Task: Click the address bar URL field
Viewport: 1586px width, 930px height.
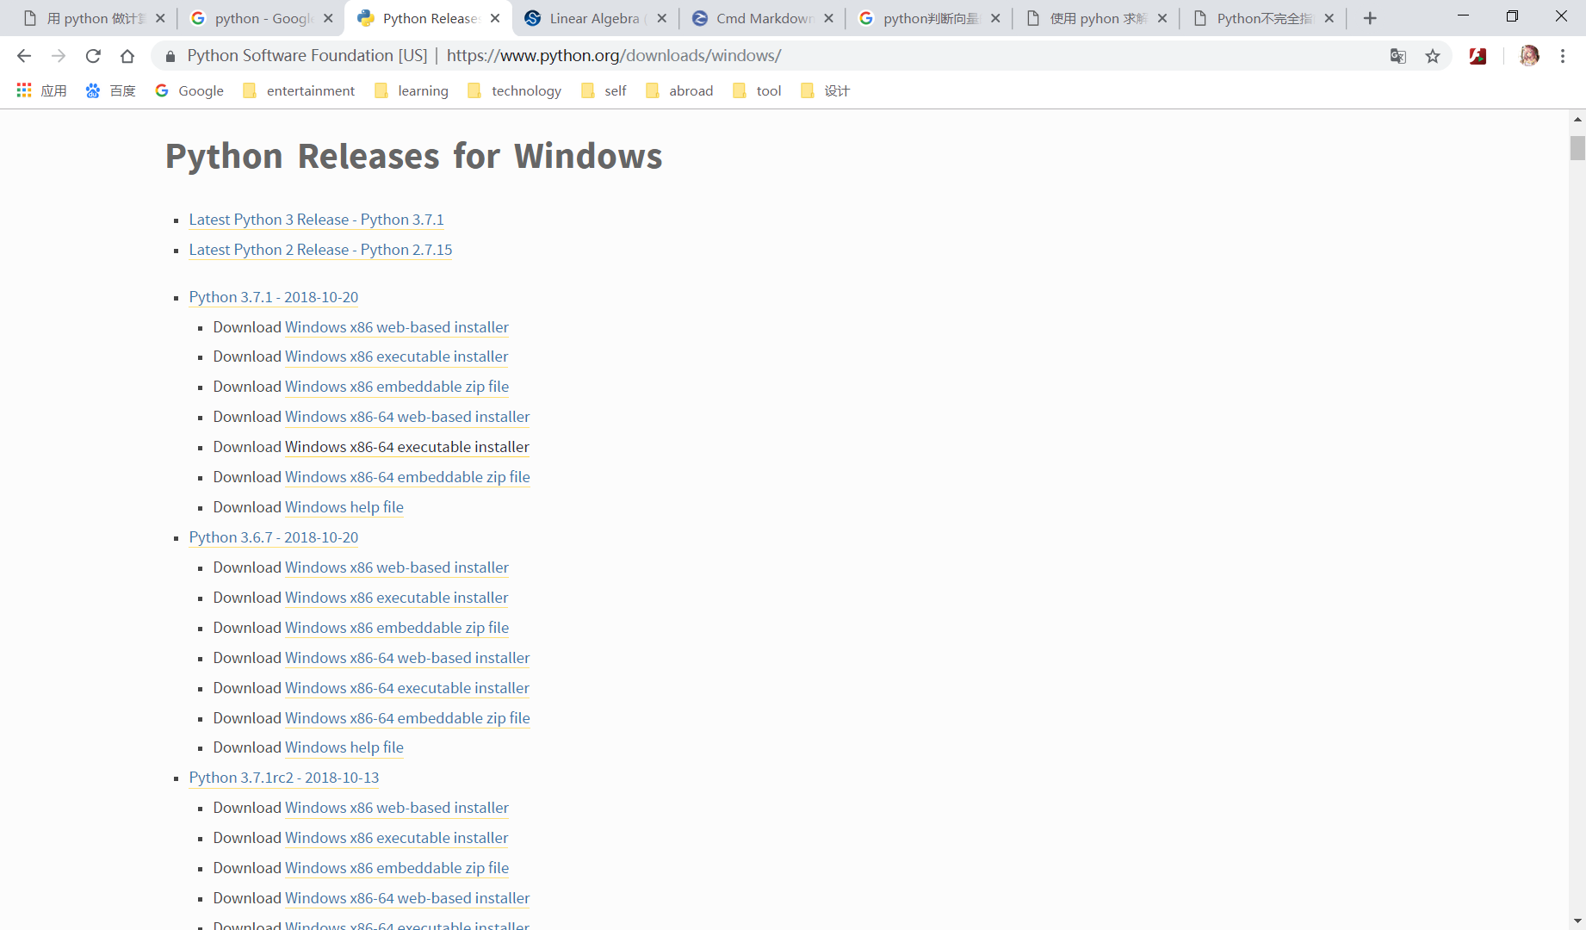Action: 775,56
